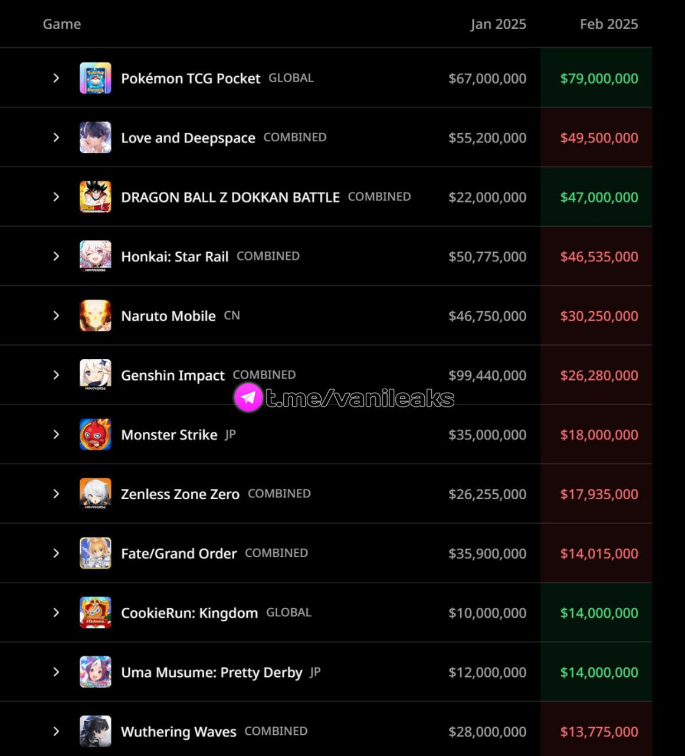Image resolution: width=685 pixels, height=756 pixels.
Task: Expand the Genshin Impact row details
Action: coord(56,375)
